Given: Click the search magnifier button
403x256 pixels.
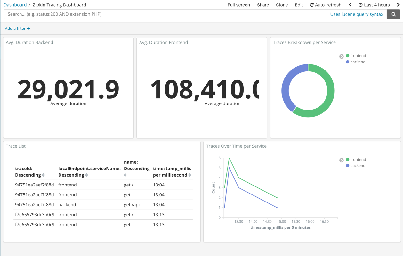Looking at the screenshot, I should [x=393, y=14].
